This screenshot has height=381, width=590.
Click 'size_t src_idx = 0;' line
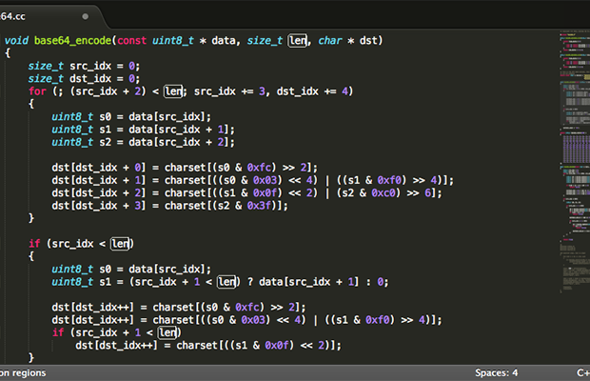tap(84, 66)
